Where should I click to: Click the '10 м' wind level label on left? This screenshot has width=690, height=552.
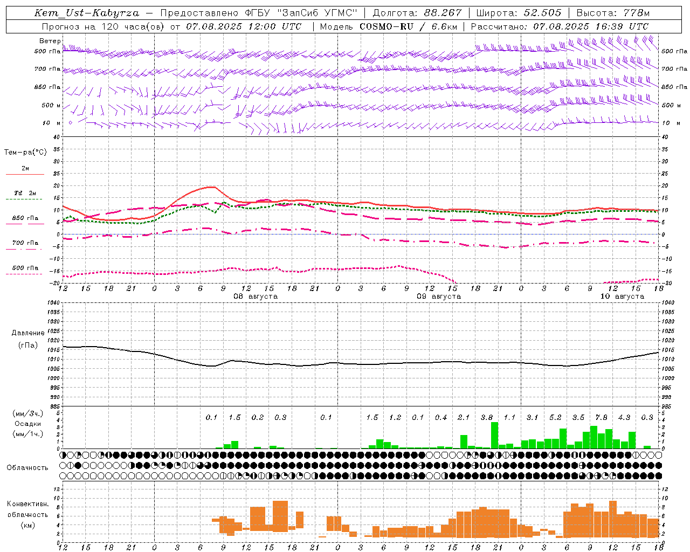pyautogui.click(x=51, y=123)
